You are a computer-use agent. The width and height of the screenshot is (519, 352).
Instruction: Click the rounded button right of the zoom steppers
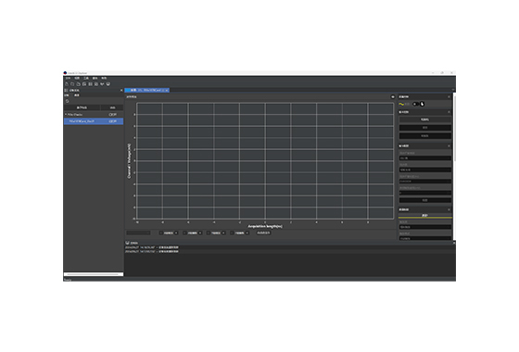pyautogui.click(x=263, y=233)
